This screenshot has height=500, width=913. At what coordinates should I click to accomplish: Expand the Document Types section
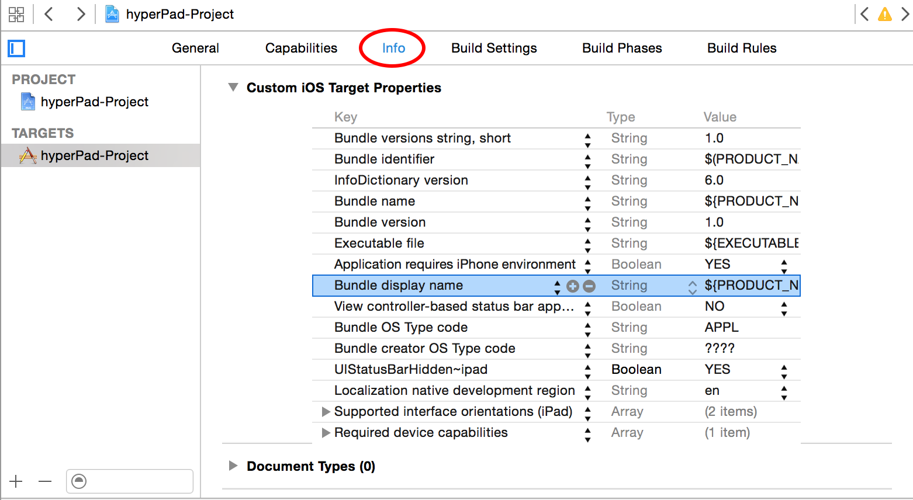tap(233, 466)
